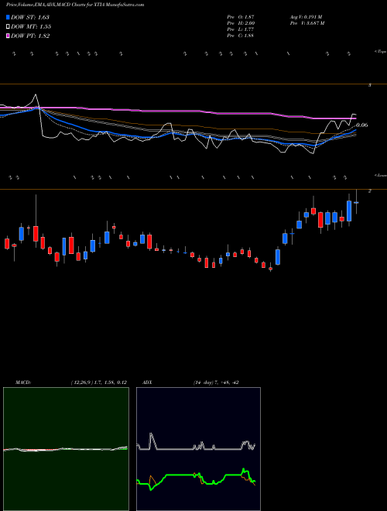Click the 'Pre C: 1.88' close value
Viewport: 387px width, 511px height.
(241, 36)
